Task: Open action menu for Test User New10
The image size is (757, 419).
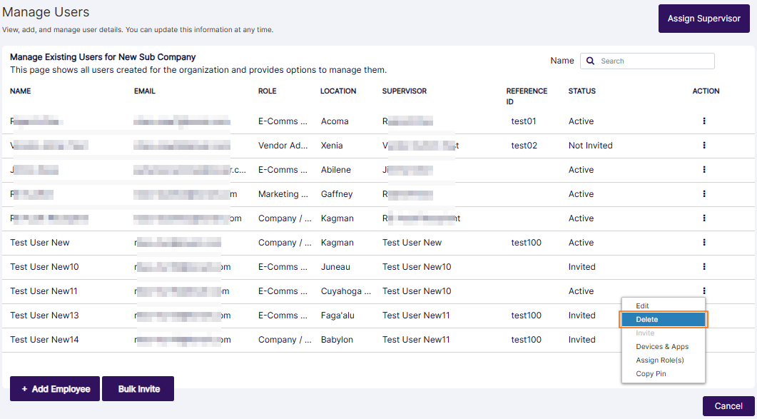Action: pos(703,267)
